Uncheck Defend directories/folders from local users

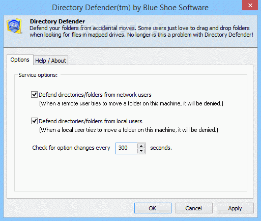34,121
